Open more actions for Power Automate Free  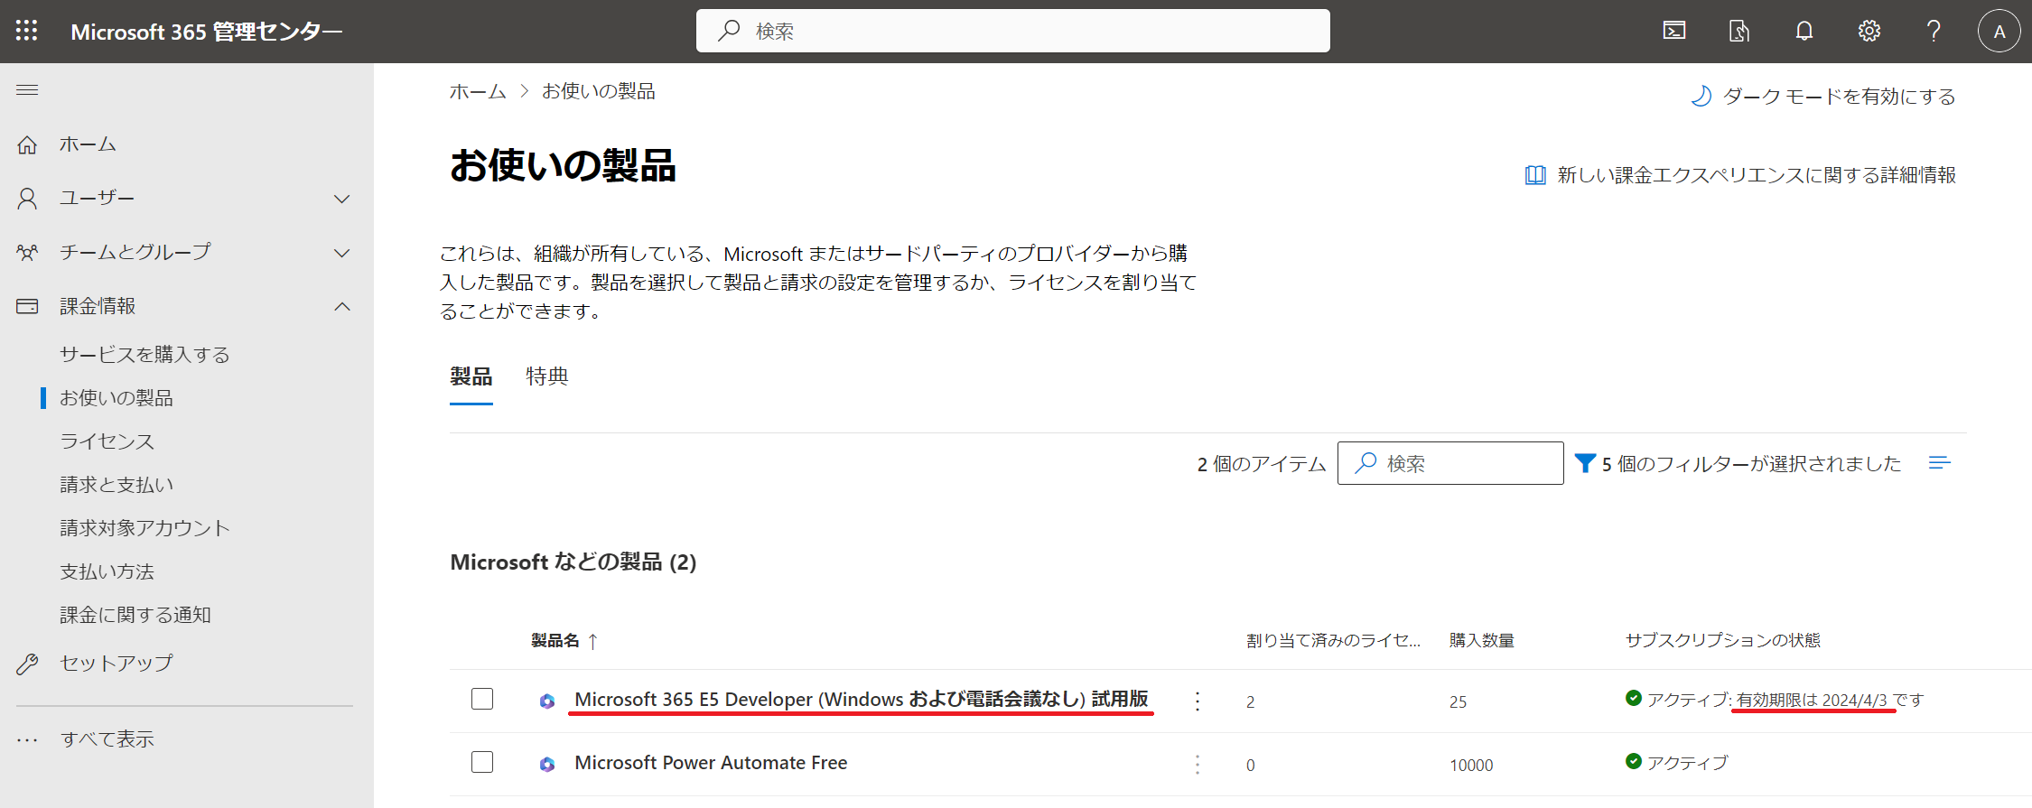(1198, 764)
